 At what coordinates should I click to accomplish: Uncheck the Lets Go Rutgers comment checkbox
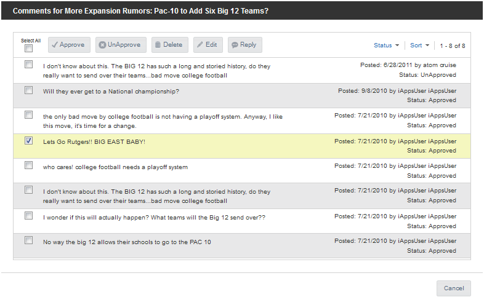pyautogui.click(x=29, y=141)
